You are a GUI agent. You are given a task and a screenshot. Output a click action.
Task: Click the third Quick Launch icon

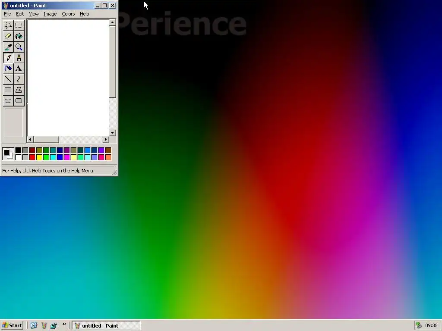54,325
